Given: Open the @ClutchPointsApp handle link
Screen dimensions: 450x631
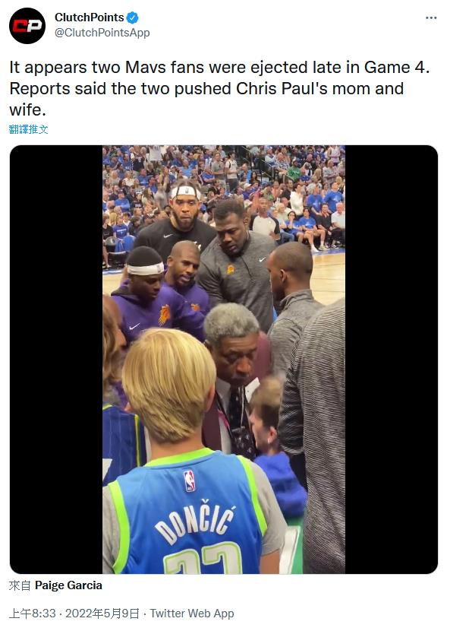Looking at the screenshot, I should tap(102, 33).
